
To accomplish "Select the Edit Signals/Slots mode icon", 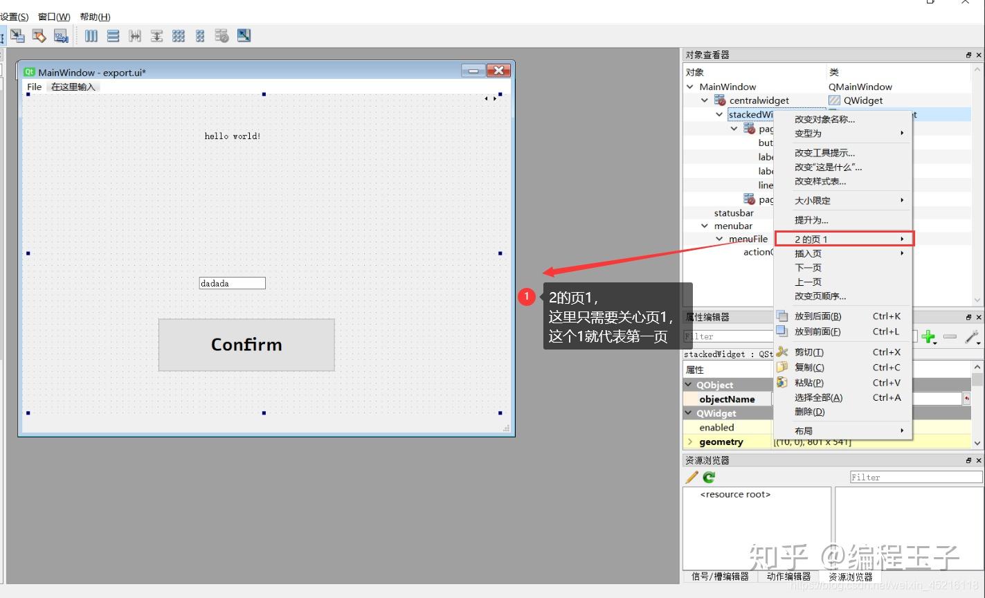I will click(17, 36).
